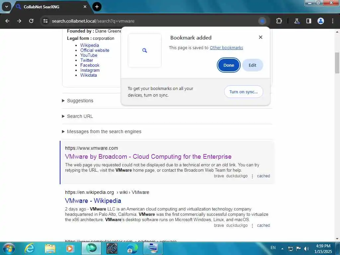Click the EN language indicator
The width and height of the screenshot is (340, 255).
[x=273, y=248]
